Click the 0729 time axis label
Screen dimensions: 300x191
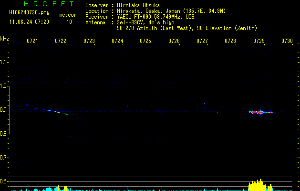coord(259,41)
